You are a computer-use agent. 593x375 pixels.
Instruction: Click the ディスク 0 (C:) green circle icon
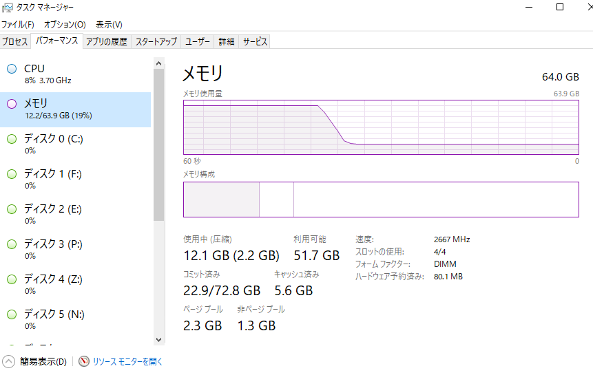(12, 139)
